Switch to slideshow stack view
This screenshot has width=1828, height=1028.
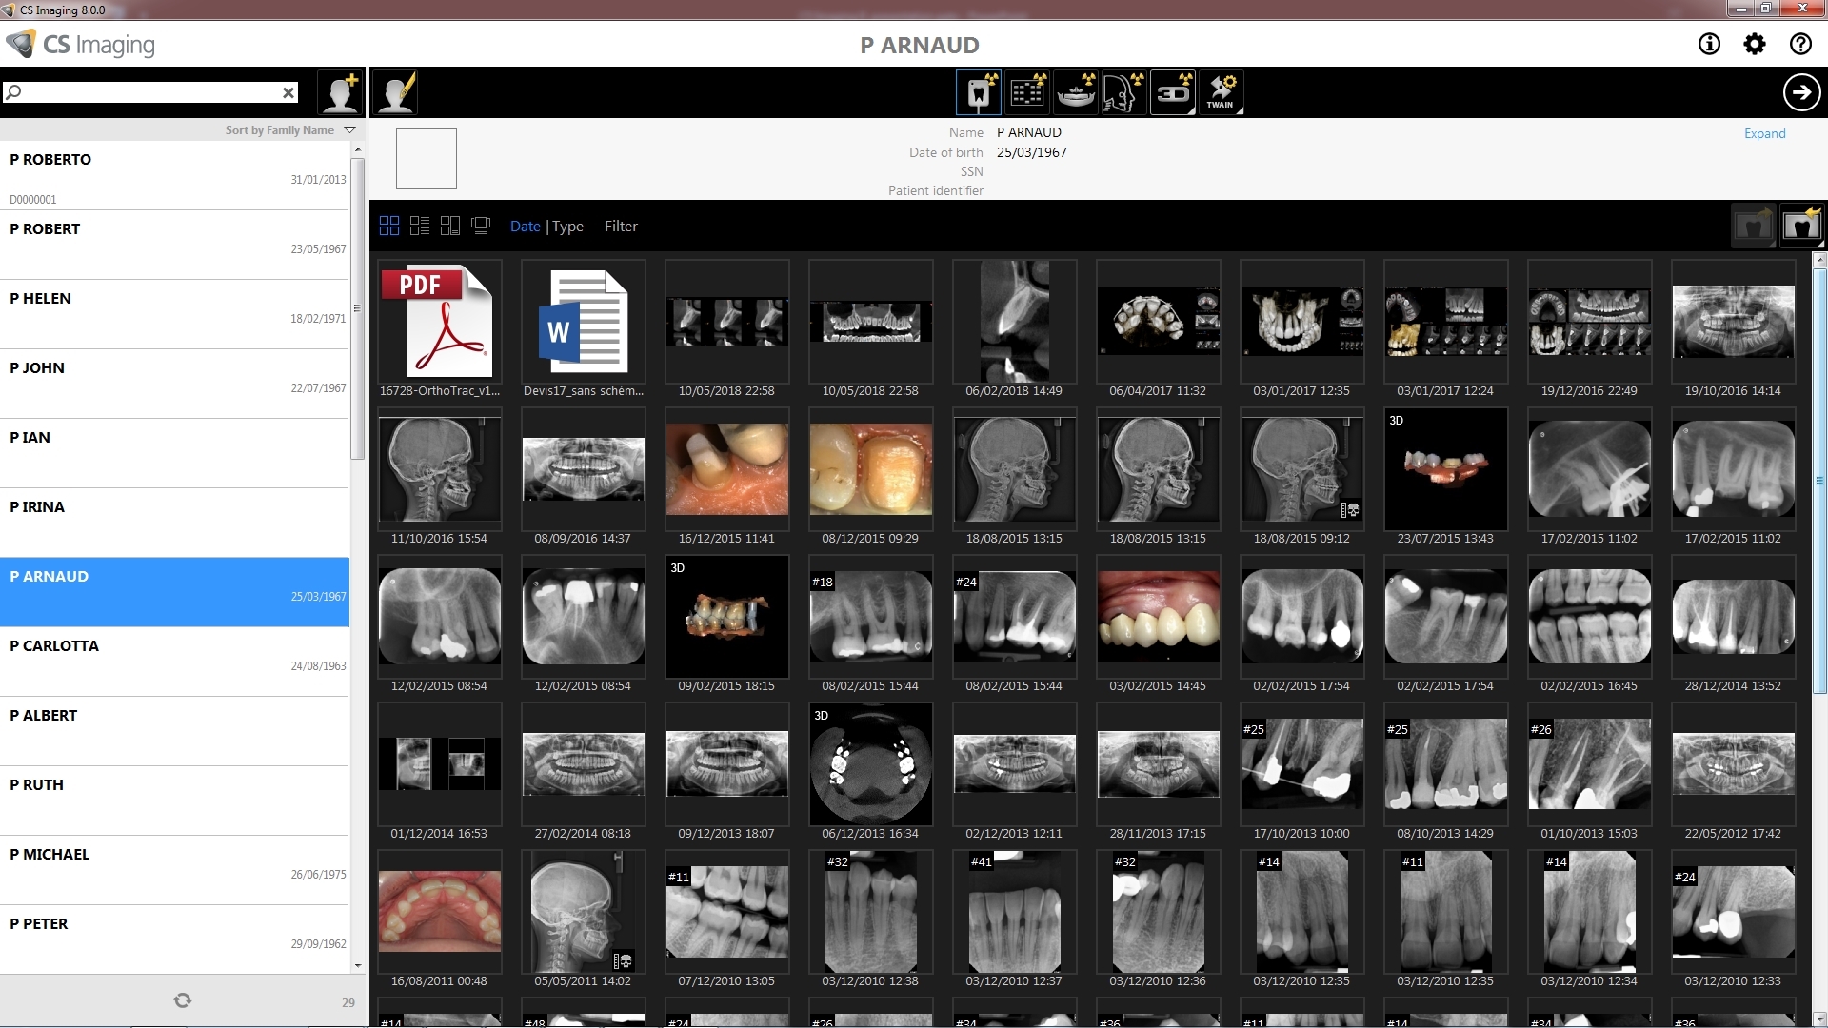(481, 226)
